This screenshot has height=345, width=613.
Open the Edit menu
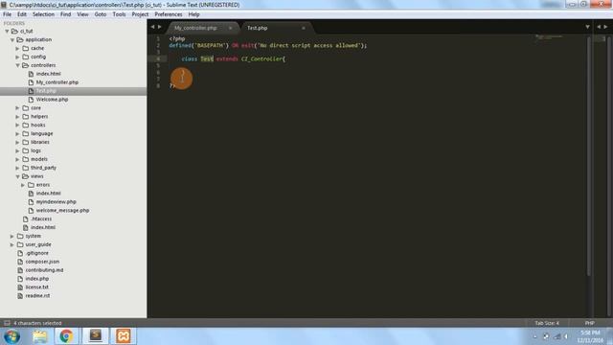(x=22, y=14)
